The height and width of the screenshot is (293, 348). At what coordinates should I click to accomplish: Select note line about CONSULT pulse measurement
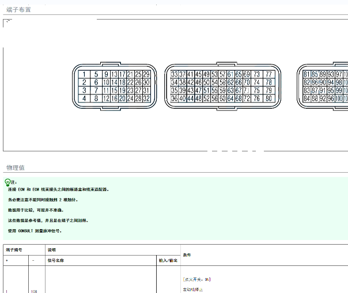click(x=35, y=231)
